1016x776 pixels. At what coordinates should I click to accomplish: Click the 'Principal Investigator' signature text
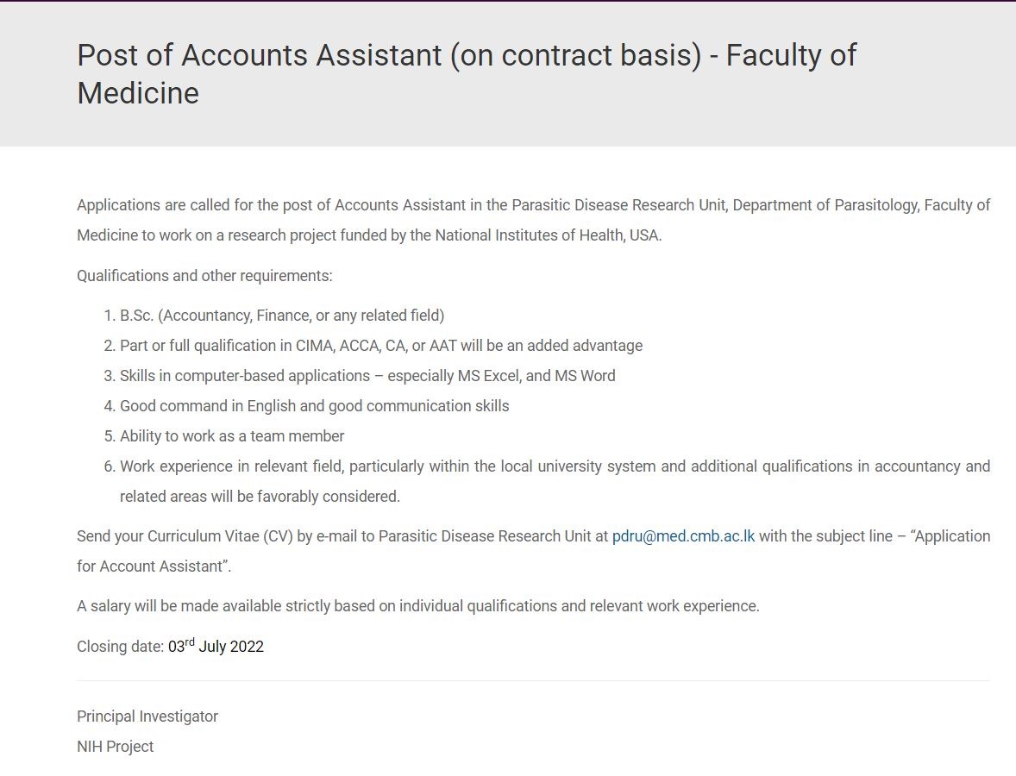(147, 717)
